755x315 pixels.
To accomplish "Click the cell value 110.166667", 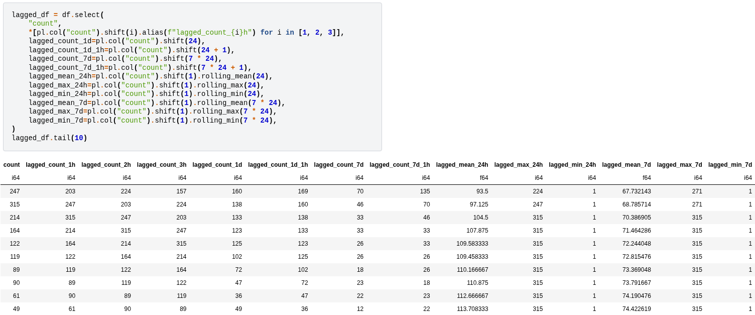I will click(x=472, y=270).
